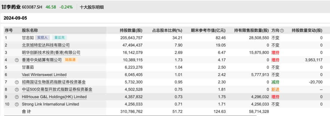Click 减持 direction link in row 7
This screenshot has width=330, height=116.
pyautogui.click(x=275, y=82)
